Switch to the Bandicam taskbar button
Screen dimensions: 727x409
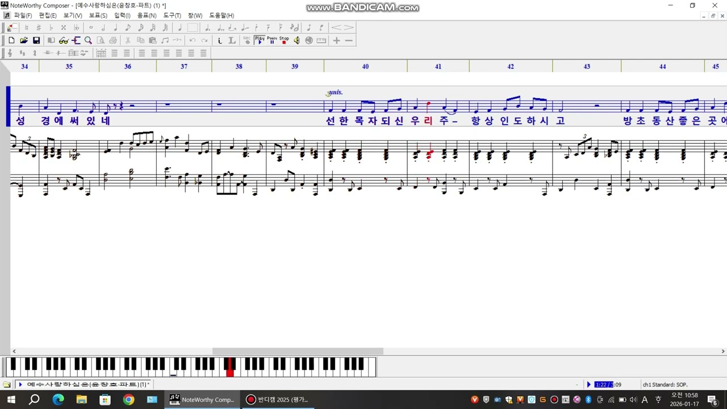[x=277, y=399]
